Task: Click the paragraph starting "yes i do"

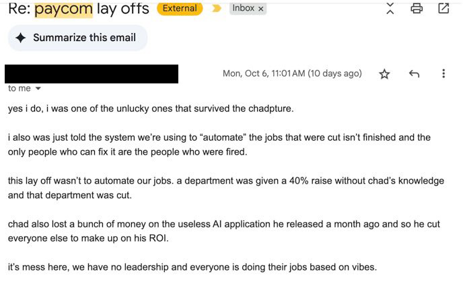Action: [142, 109]
